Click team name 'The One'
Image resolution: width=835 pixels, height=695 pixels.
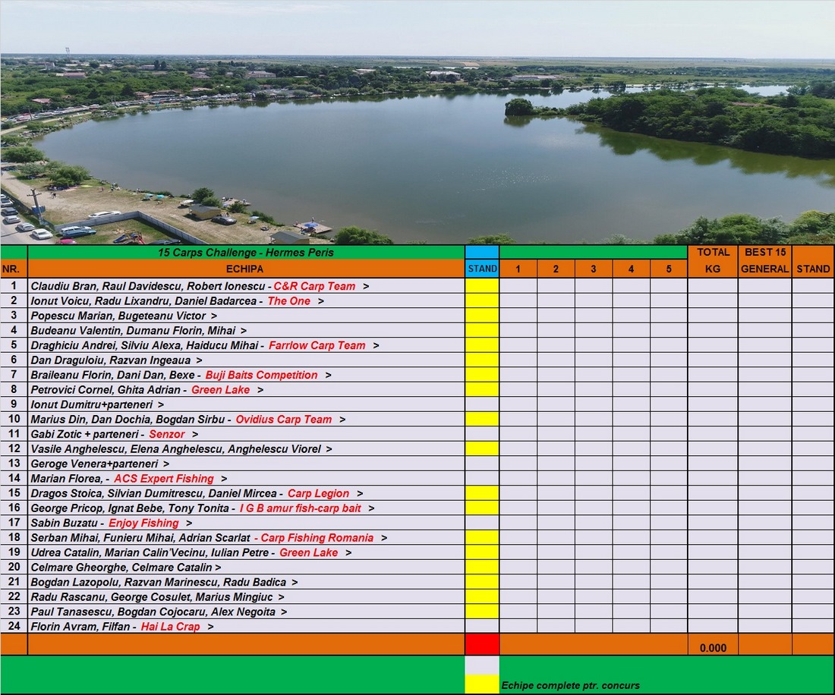point(288,301)
